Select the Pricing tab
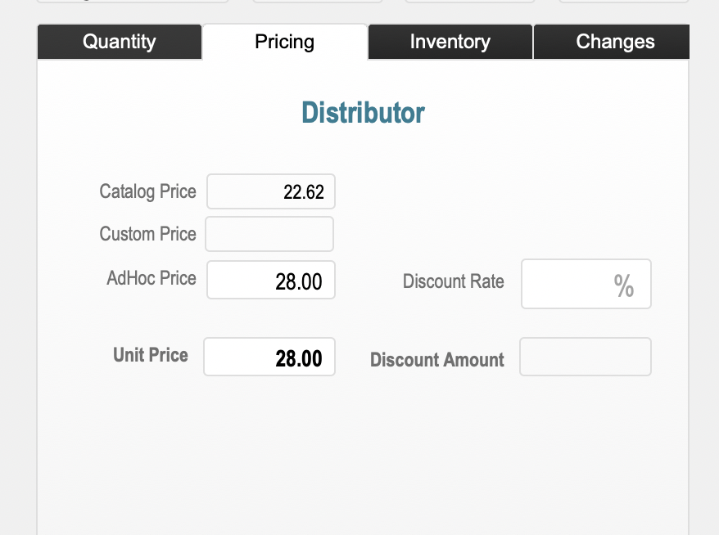Image resolution: width=719 pixels, height=535 pixels. (x=284, y=42)
